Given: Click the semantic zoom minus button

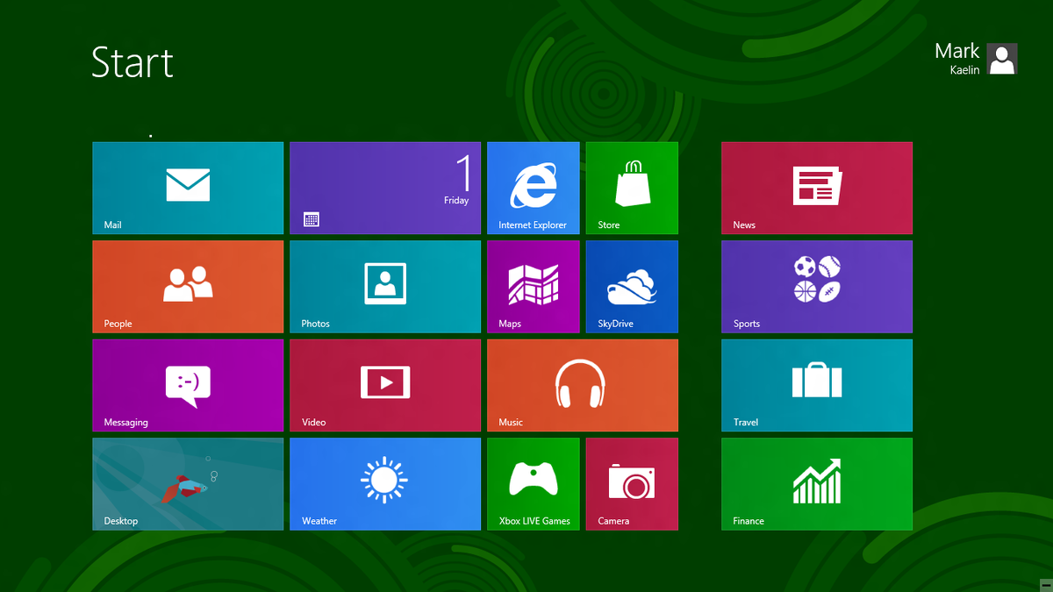Looking at the screenshot, I should pyautogui.click(x=1046, y=584).
